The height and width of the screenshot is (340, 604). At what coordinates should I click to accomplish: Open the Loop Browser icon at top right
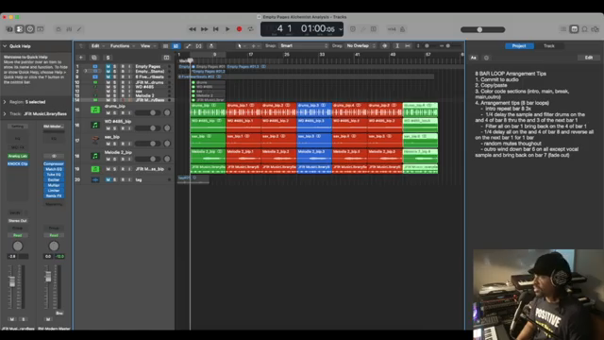[585, 29]
